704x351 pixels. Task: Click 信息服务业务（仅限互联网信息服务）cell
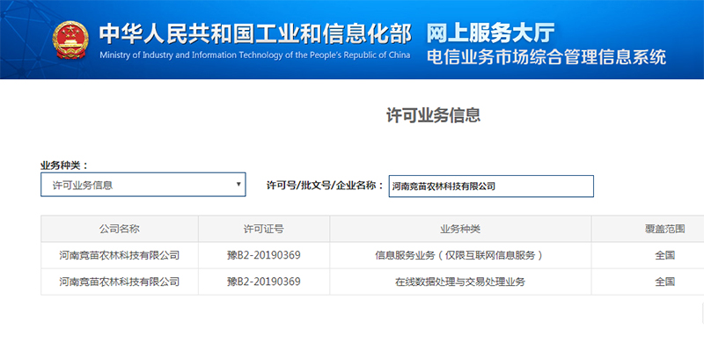[x=460, y=255]
